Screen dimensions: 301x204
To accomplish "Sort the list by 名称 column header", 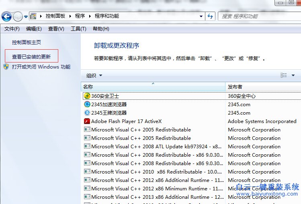I will (x=153, y=87).
